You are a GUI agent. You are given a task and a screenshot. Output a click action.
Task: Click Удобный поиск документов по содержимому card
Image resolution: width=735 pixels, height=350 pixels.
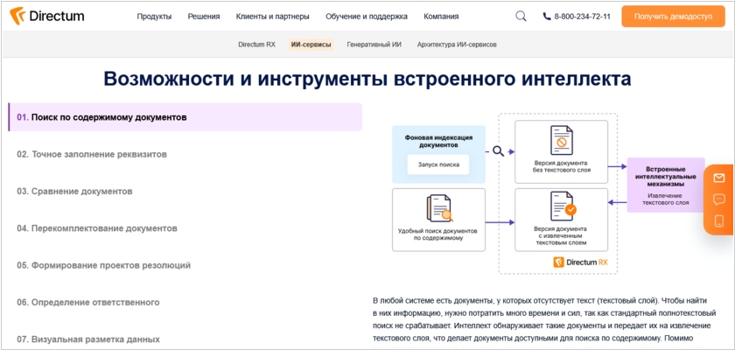coord(438,220)
